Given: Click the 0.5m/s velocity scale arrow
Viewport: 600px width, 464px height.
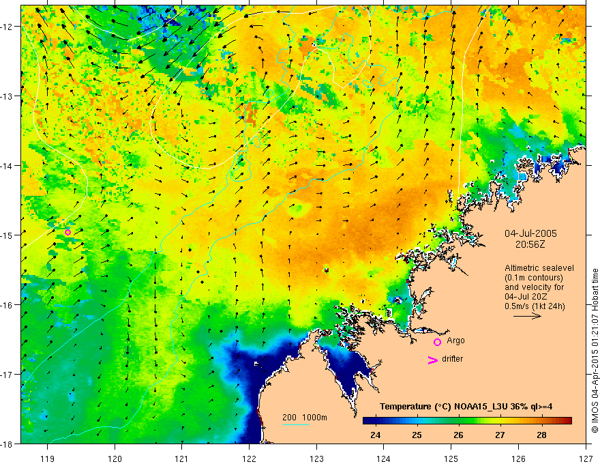Looking at the screenshot, I should [527, 316].
